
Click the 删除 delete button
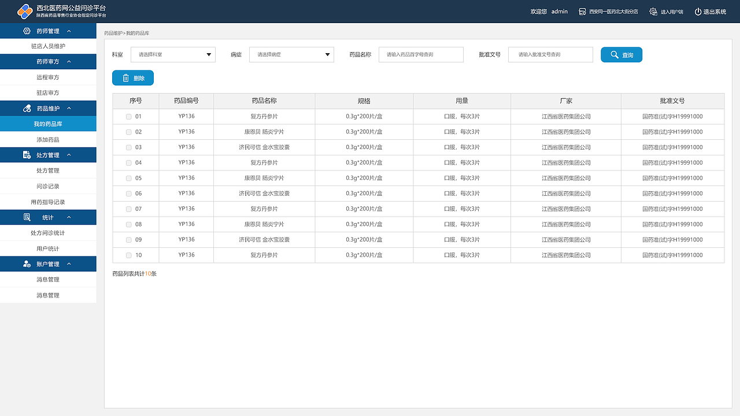pyautogui.click(x=133, y=78)
